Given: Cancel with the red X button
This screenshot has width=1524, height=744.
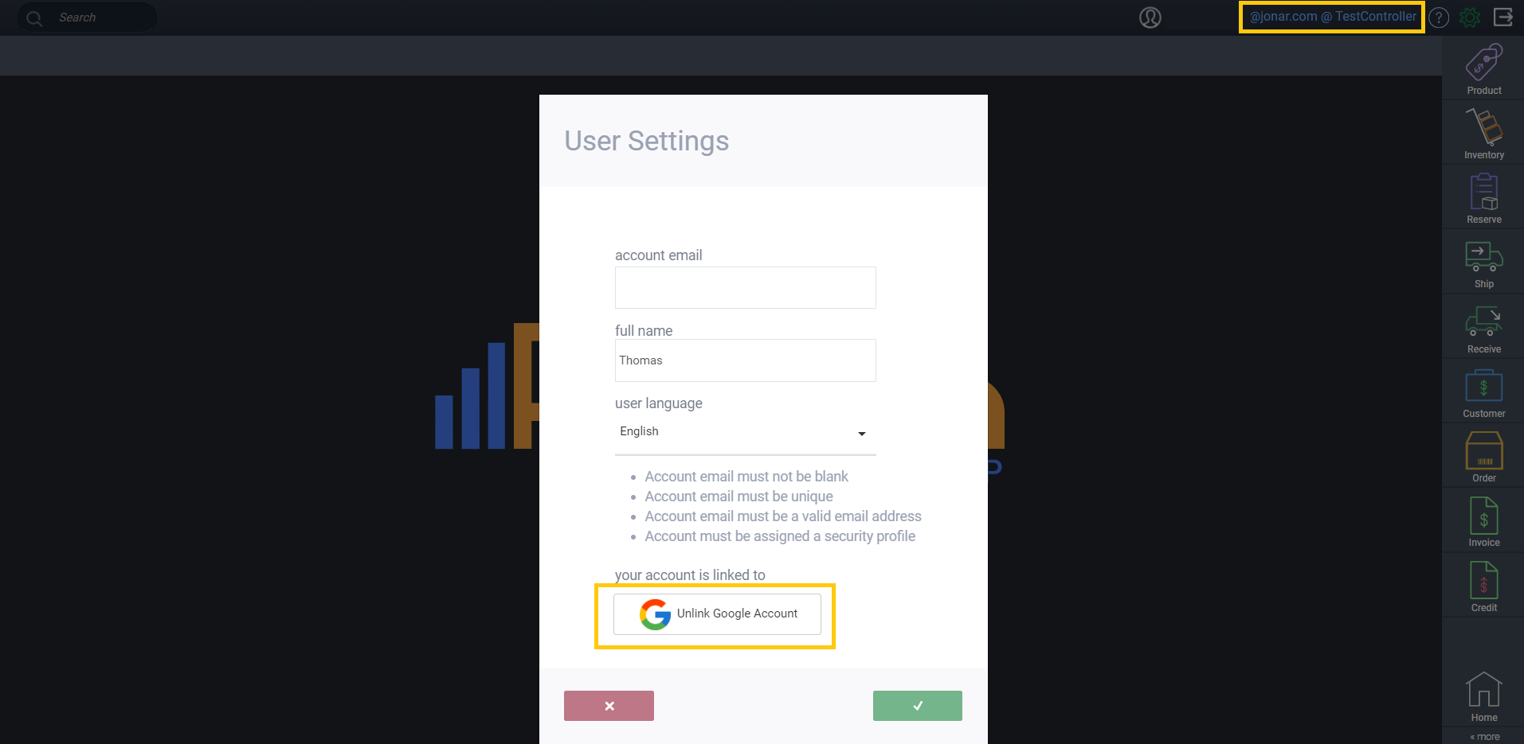Looking at the screenshot, I should (609, 706).
